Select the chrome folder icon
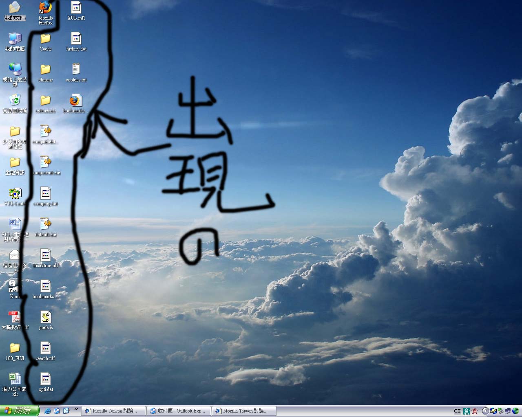 coord(46,73)
